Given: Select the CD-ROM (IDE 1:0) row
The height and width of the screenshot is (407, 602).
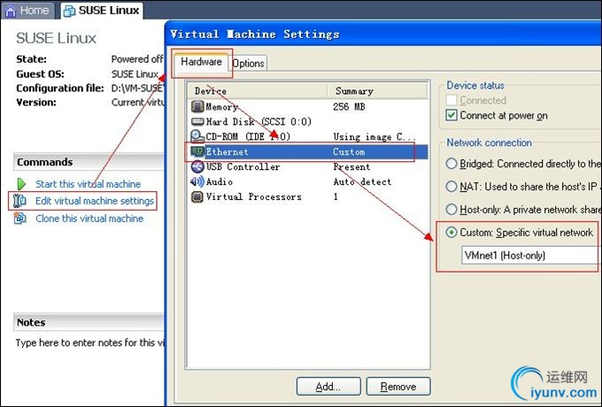Looking at the screenshot, I should click(248, 136).
